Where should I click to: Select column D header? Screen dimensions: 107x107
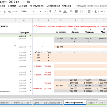click(x=38, y=20)
